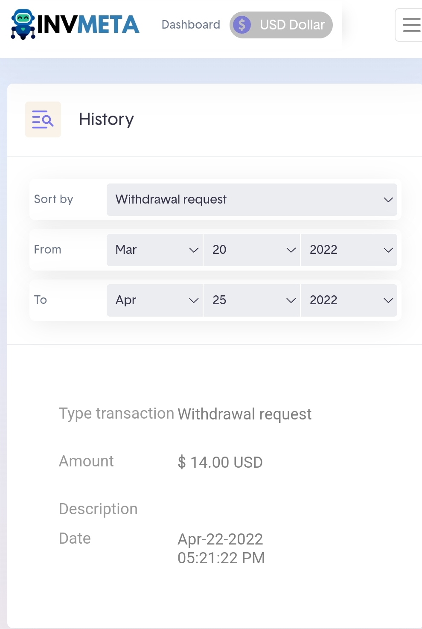Click the History heading

click(x=106, y=119)
